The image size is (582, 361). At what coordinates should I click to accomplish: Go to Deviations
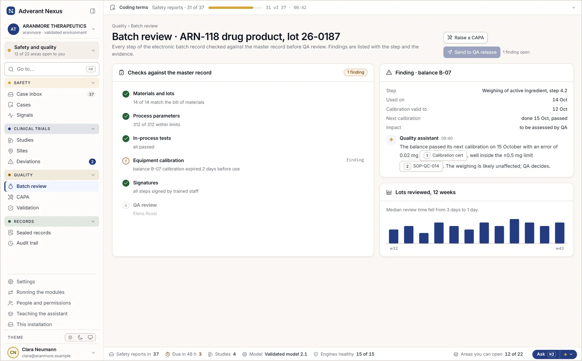[x=52, y=161]
